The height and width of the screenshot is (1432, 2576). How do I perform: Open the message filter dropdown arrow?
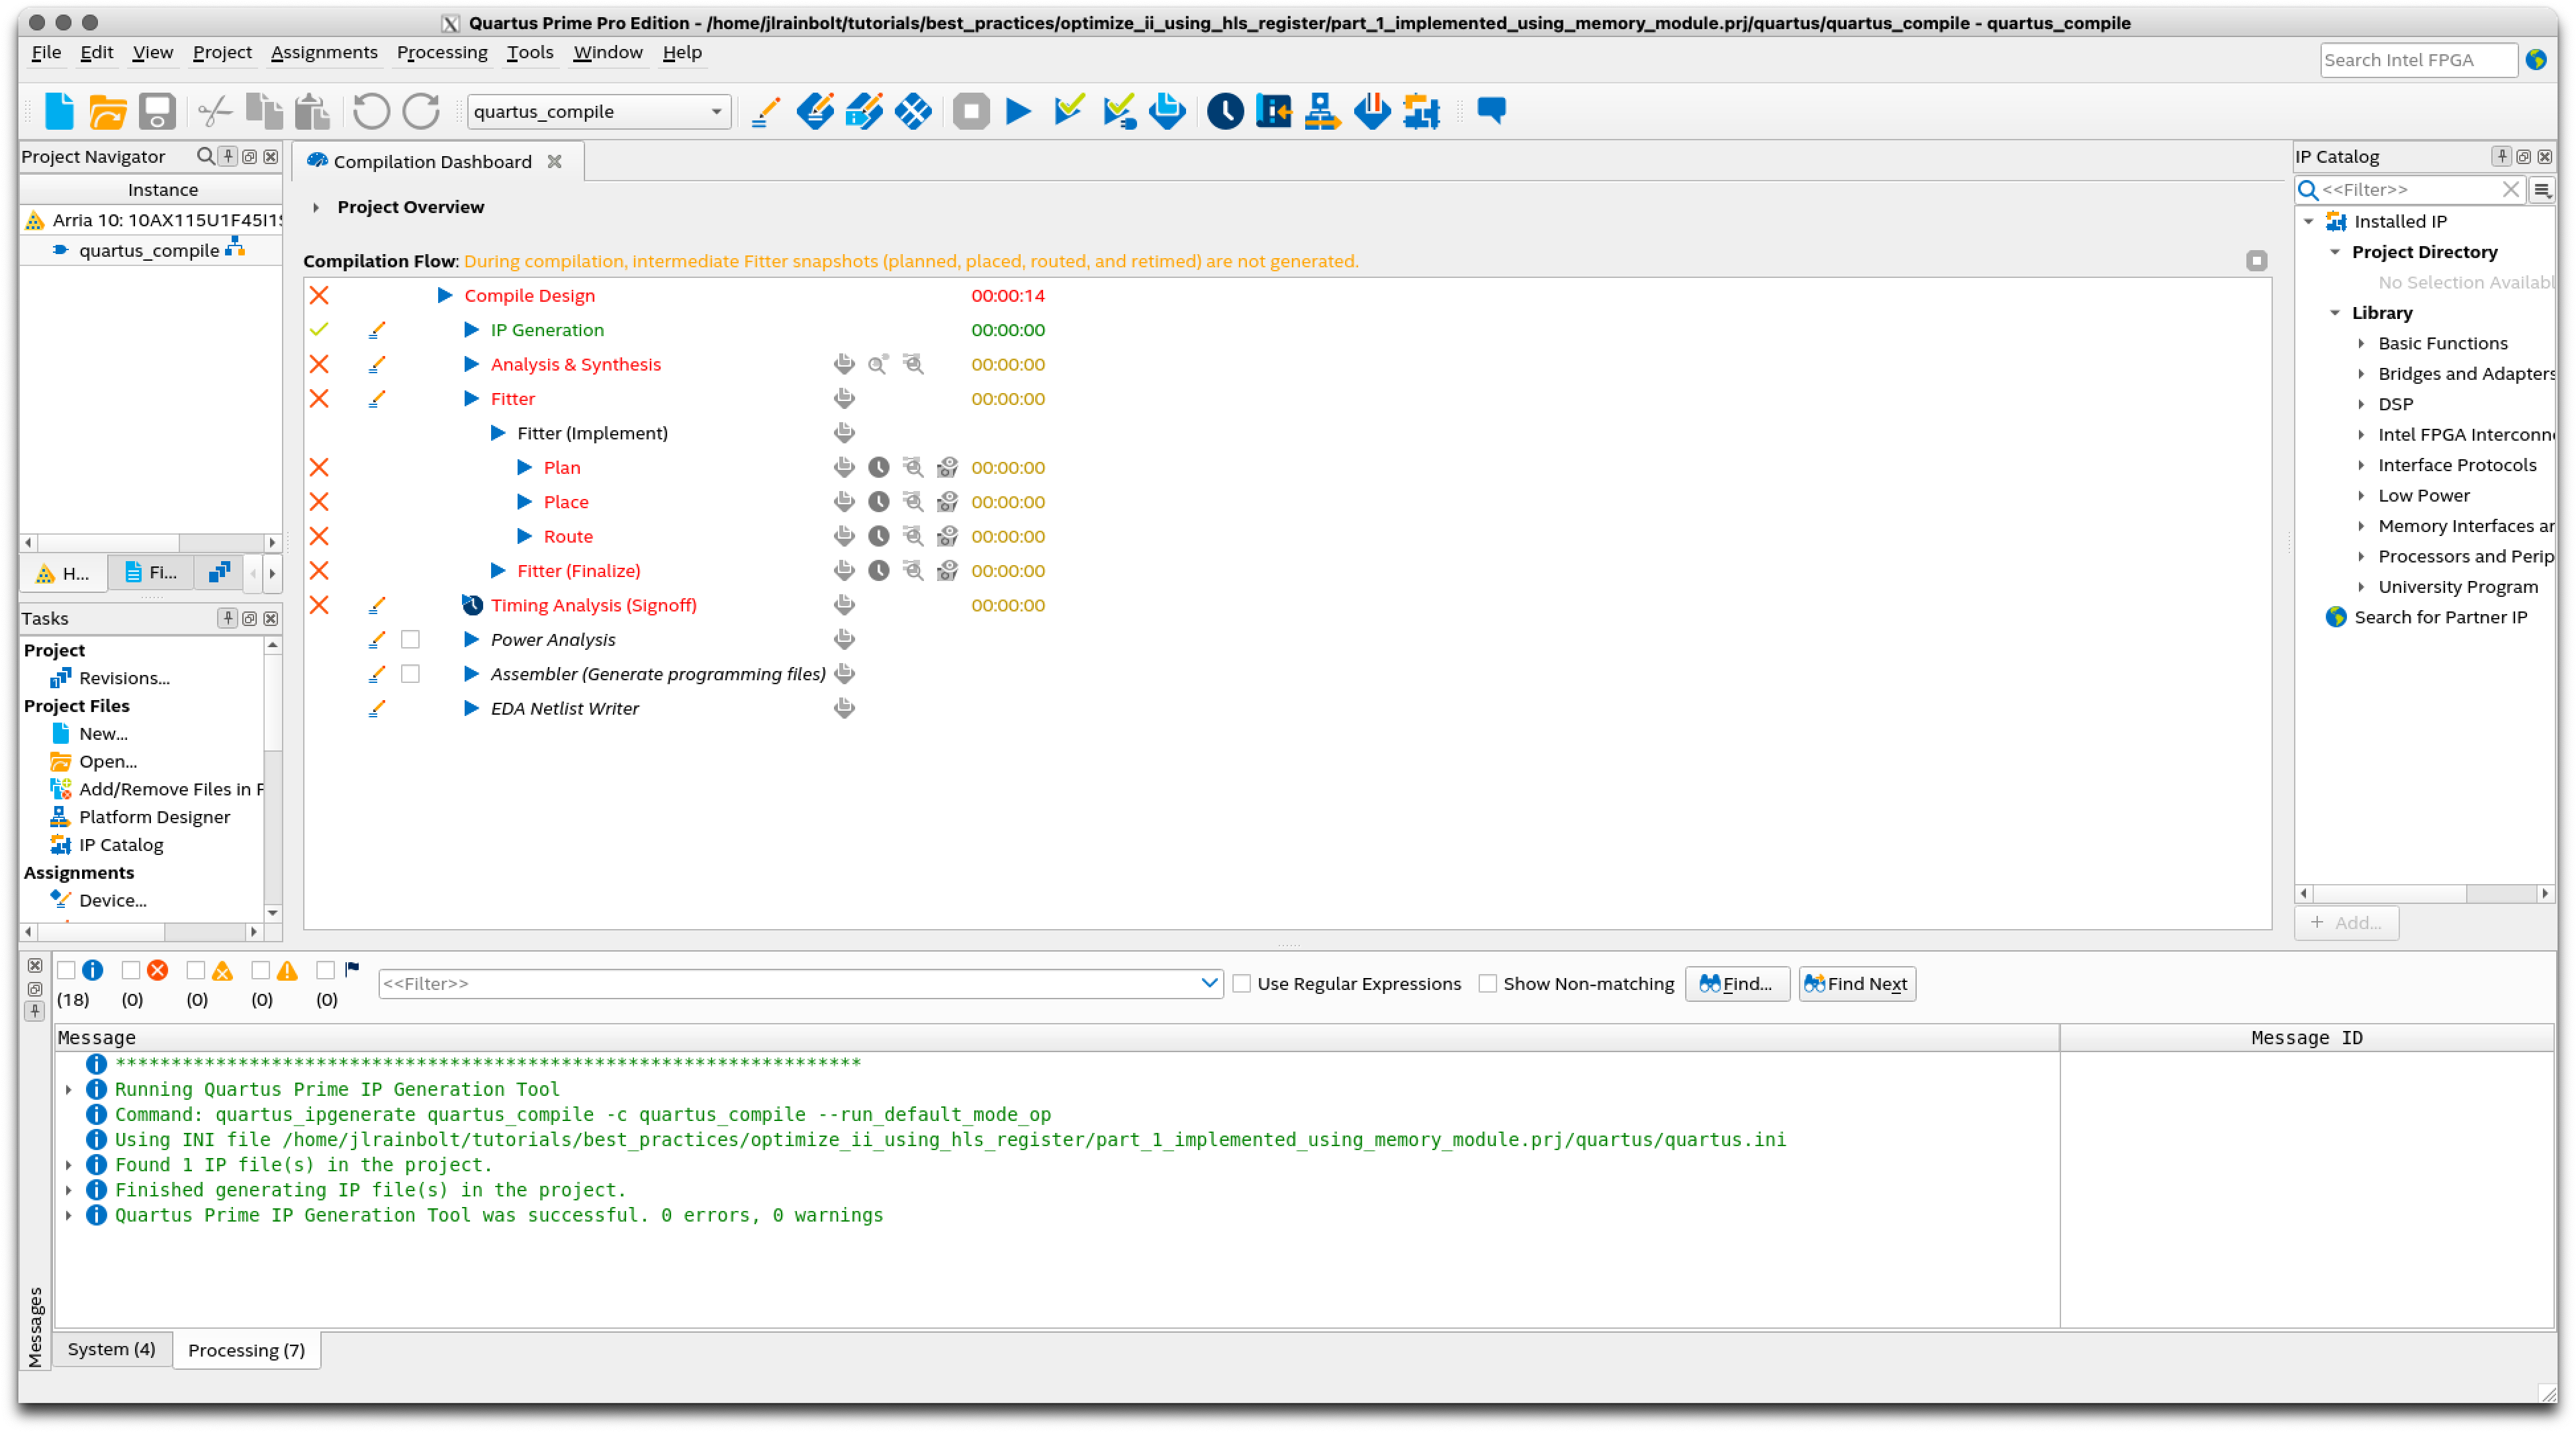(1209, 983)
